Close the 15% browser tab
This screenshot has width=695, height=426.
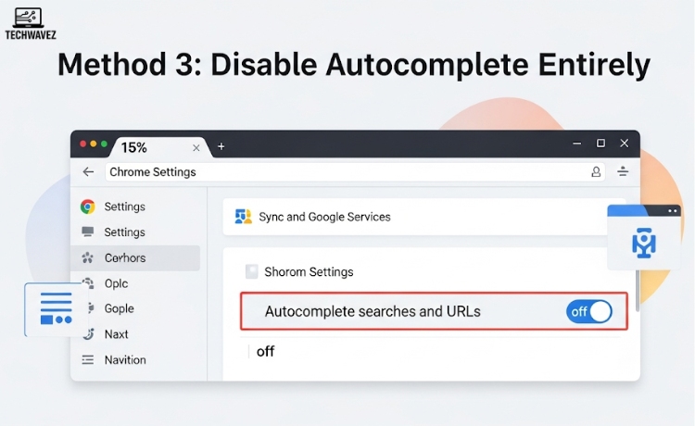[x=196, y=147]
